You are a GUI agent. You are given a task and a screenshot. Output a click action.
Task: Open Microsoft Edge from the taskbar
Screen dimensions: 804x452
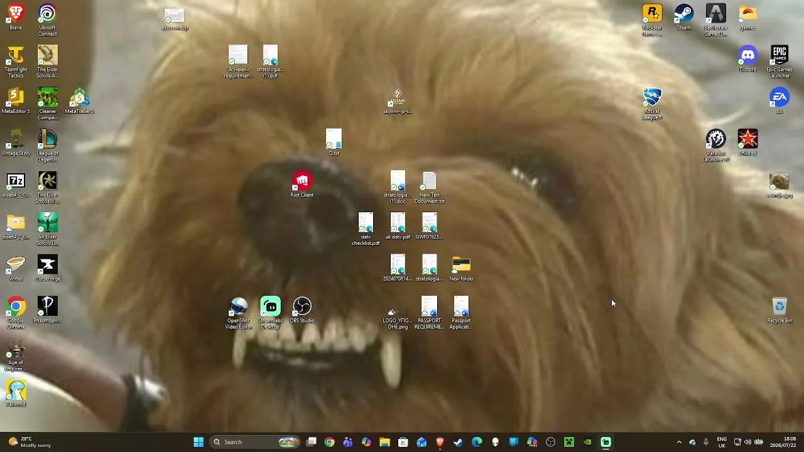pyautogui.click(x=477, y=442)
